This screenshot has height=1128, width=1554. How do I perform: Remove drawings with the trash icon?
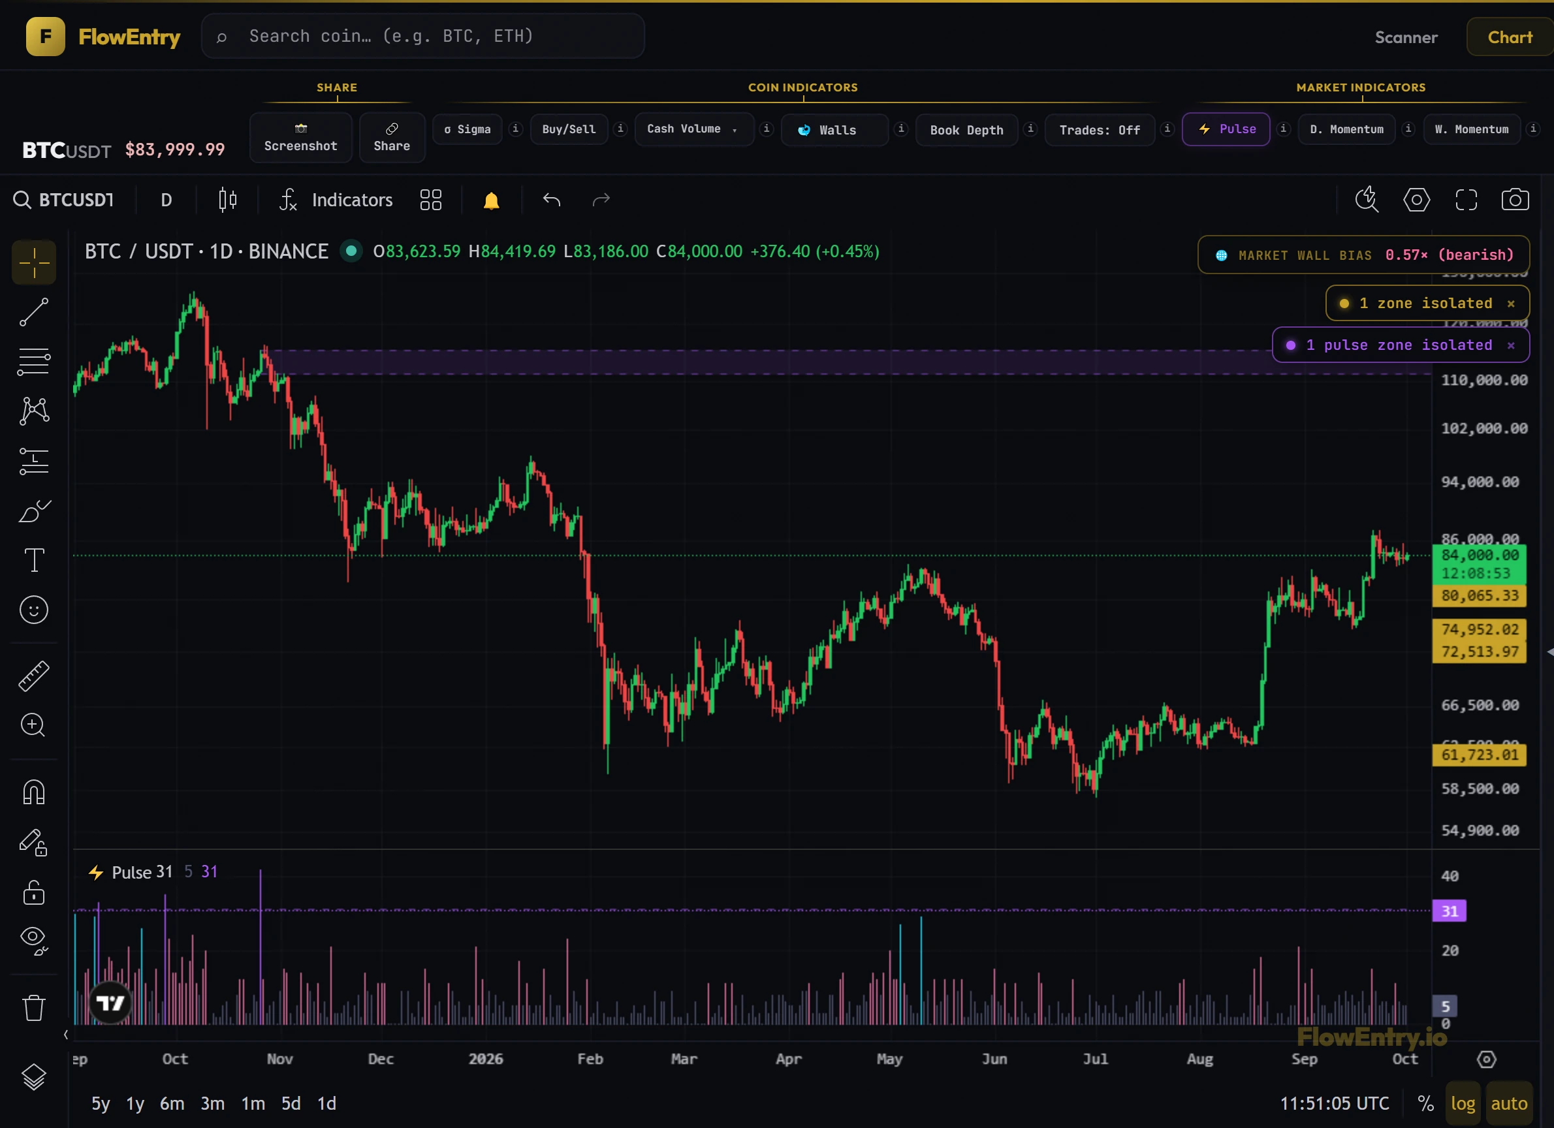click(x=33, y=1007)
